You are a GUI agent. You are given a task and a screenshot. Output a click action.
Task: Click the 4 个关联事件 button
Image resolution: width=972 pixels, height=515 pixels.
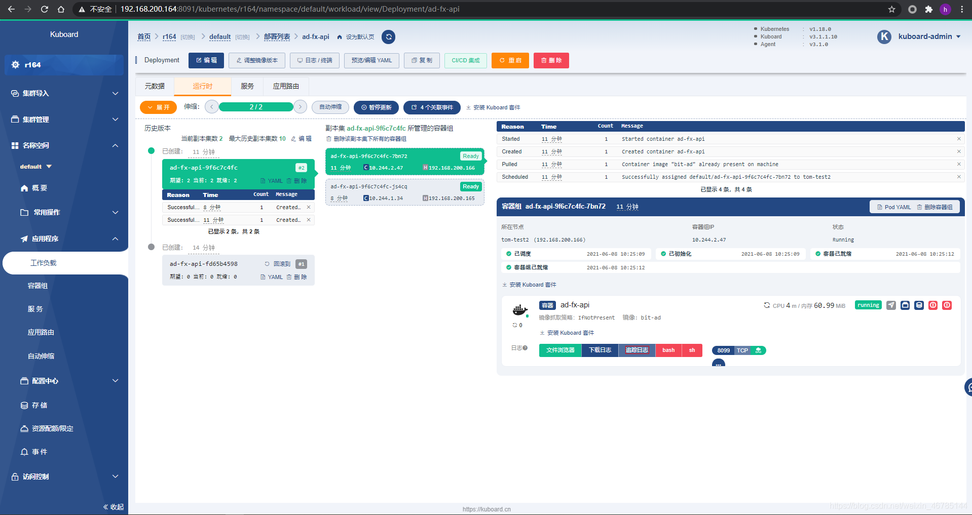pyautogui.click(x=432, y=107)
